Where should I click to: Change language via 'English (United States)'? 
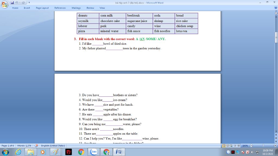click(53, 146)
